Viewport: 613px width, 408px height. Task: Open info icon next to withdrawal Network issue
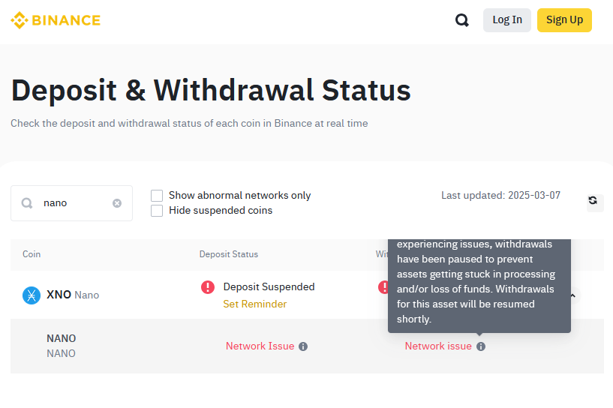click(x=481, y=346)
